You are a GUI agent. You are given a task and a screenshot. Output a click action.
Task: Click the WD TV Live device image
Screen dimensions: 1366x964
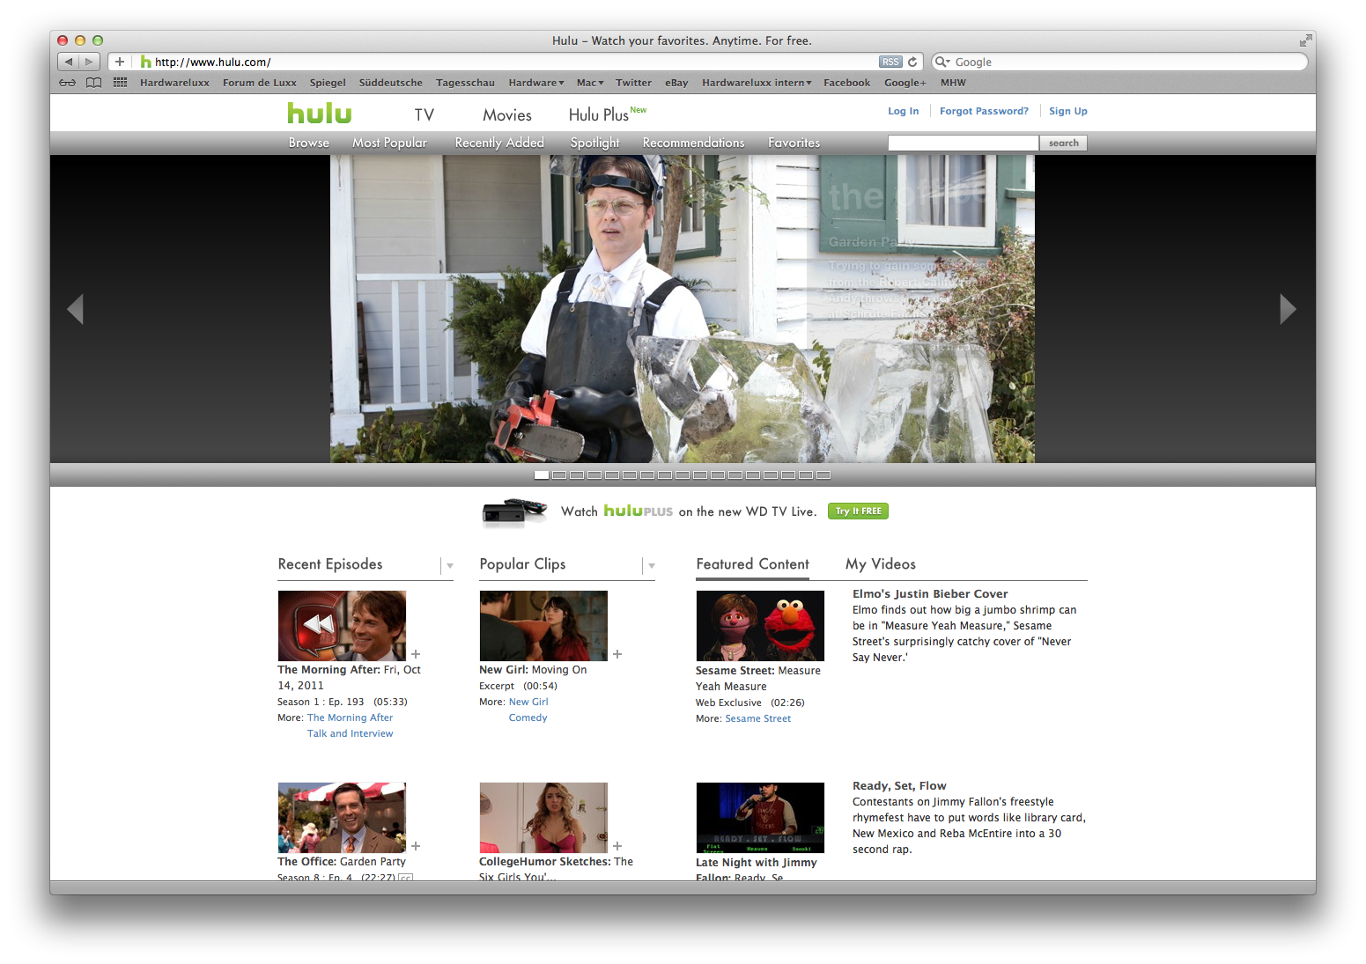coord(515,511)
